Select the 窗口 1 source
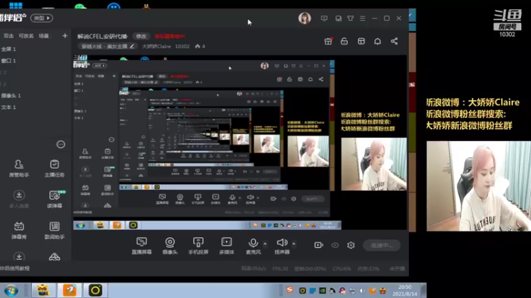The image size is (531, 298). tap(9, 61)
